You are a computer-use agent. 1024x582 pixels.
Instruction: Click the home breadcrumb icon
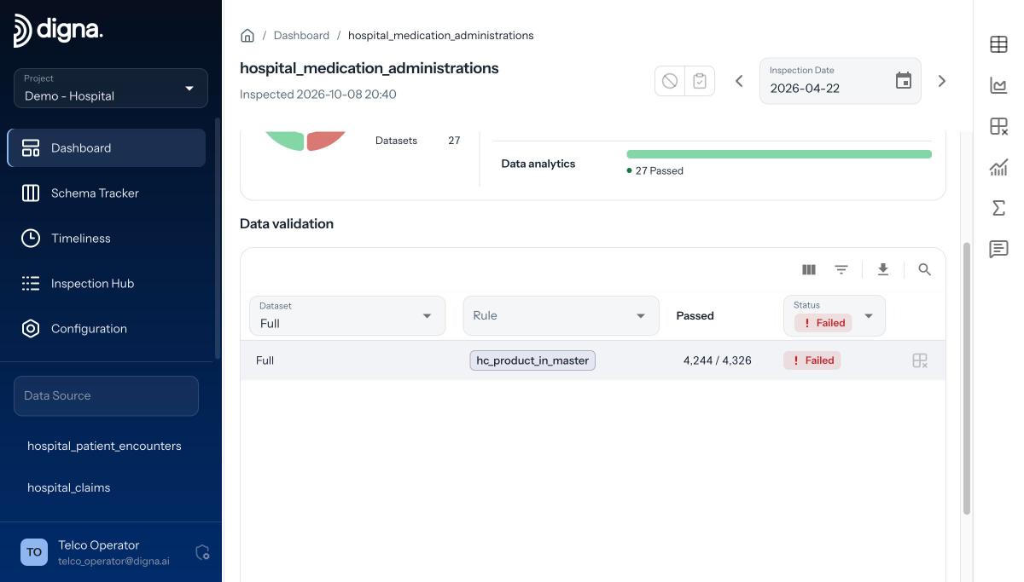pyautogui.click(x=247, y=36)
